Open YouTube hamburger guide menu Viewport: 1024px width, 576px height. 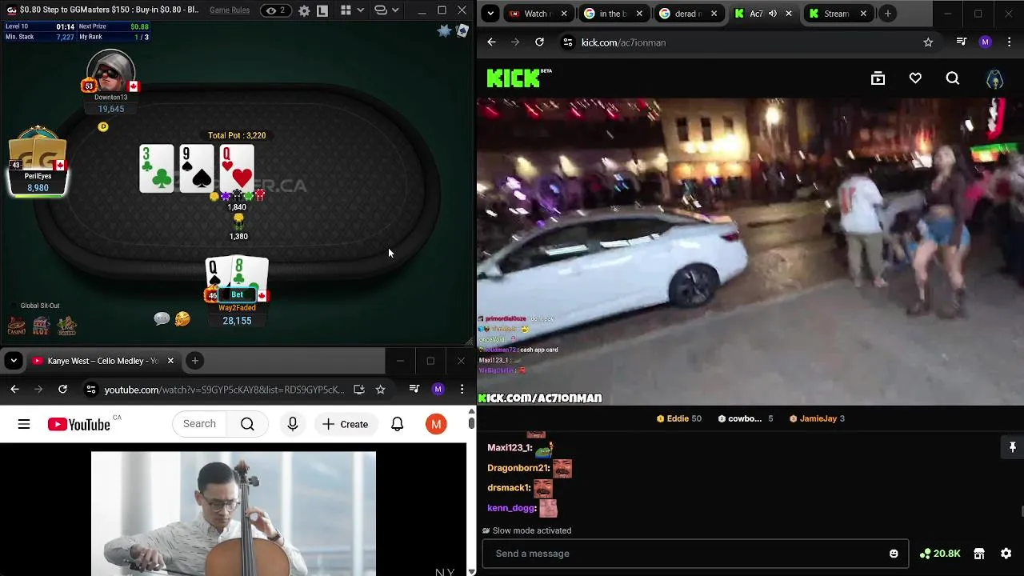pos(24,424)
